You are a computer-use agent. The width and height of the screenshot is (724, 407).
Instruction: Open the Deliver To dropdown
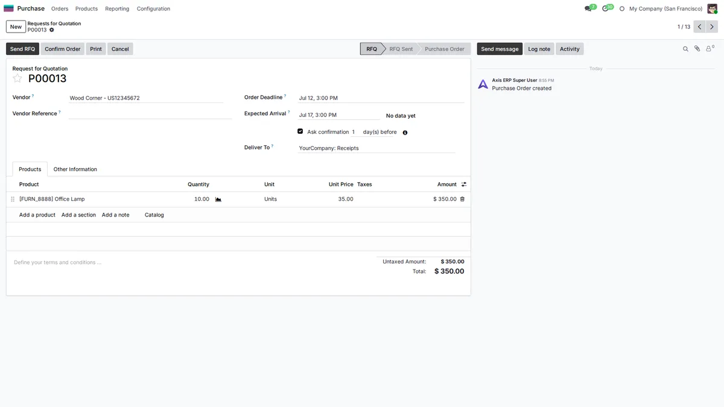coord(376,148)
